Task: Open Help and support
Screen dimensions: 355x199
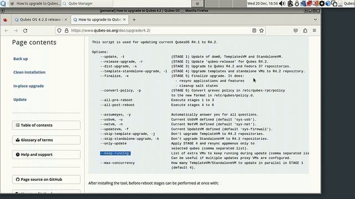Action: [x=46, y=155]
